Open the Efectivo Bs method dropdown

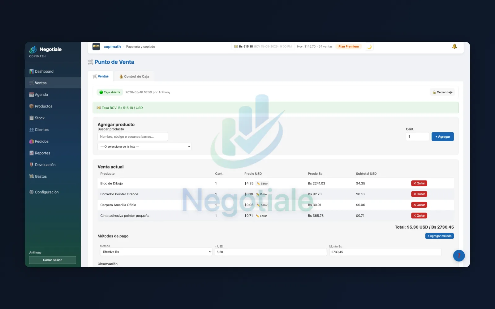(x=156, y=252)
